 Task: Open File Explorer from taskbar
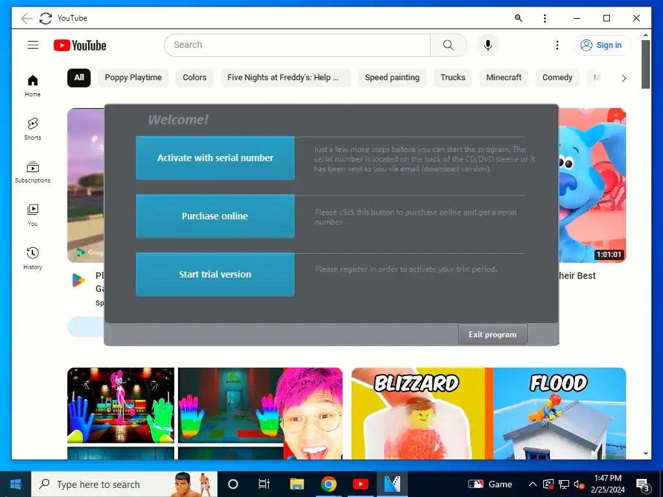click(x=297, y=484)
